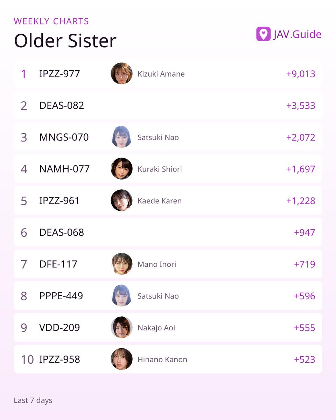This screenshot has height=420, width=336.
Task: Click the avatar next to MNGS-070
Action: pos(121,137)
